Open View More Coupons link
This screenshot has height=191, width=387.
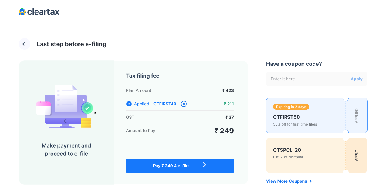(x=287, y=181)
